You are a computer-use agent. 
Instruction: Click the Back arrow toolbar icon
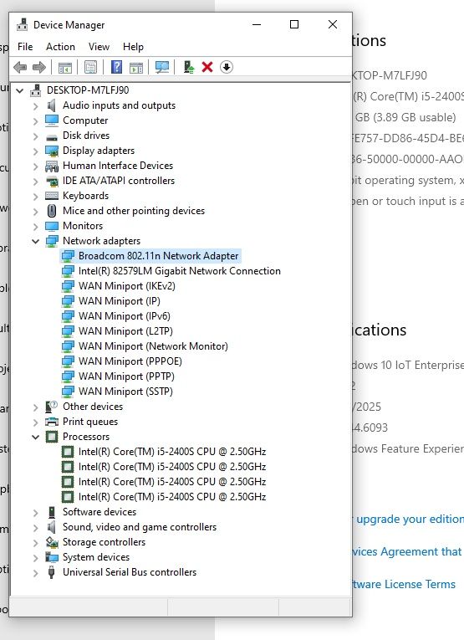[x=20, y=68]
